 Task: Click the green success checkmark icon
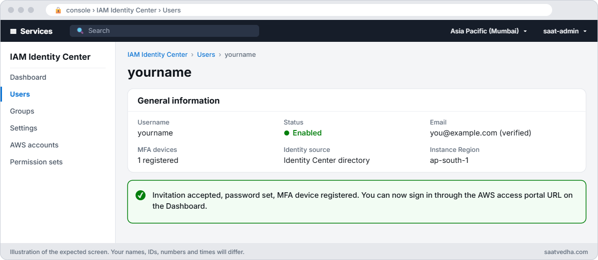[x=141, y=195]
